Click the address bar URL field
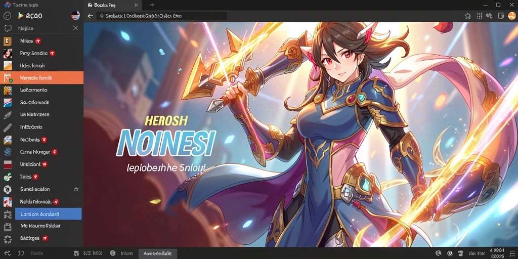The height and width of the screenshot is (259, 518). (x=161, y=16)
